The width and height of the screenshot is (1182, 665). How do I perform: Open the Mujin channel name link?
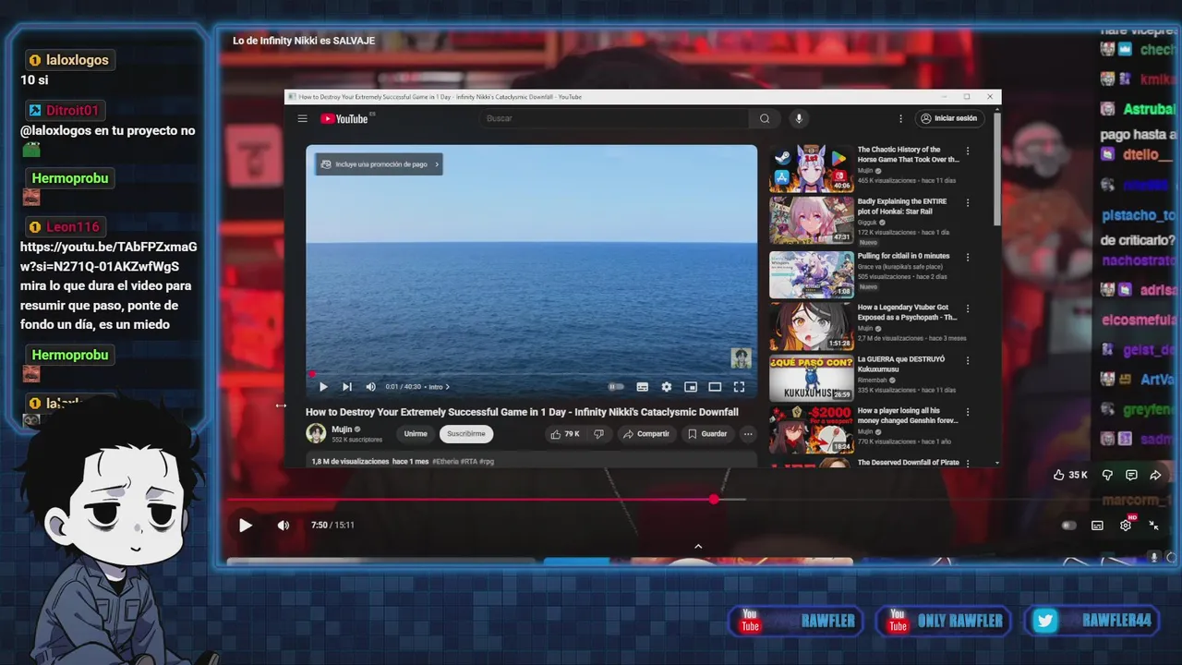tap(342, 429)
